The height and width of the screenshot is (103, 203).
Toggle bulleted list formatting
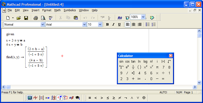pos(148,25)
